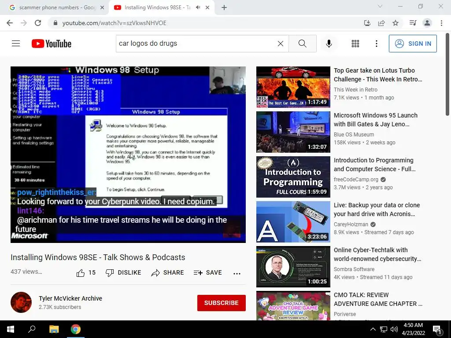Open CMO TALK: REVIEW ADVENTURE GAME title

tap(378, 299)
